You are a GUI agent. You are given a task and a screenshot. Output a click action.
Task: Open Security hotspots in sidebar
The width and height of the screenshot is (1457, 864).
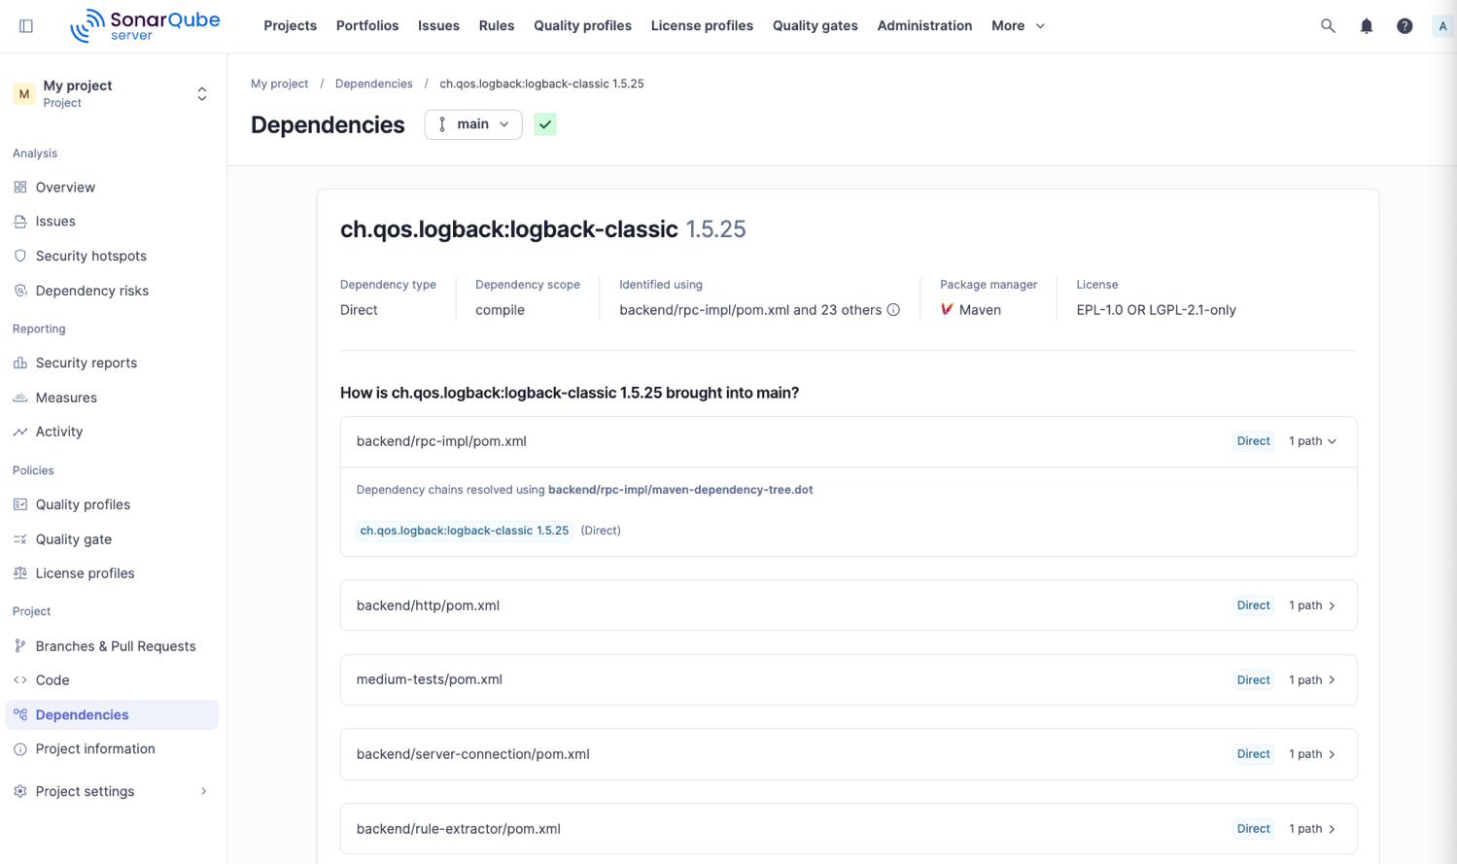pos(90,256)
